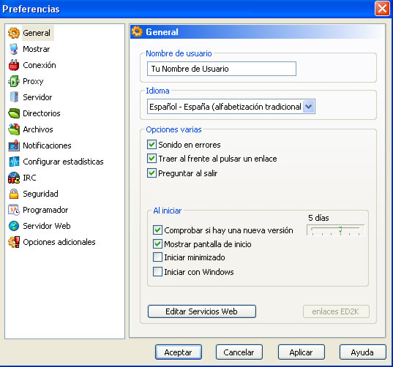Image resolution: width=393 pixels, height=367 pixels.
Task: Expand the Idioma language dropdown arrow
Action: (309, 107)
